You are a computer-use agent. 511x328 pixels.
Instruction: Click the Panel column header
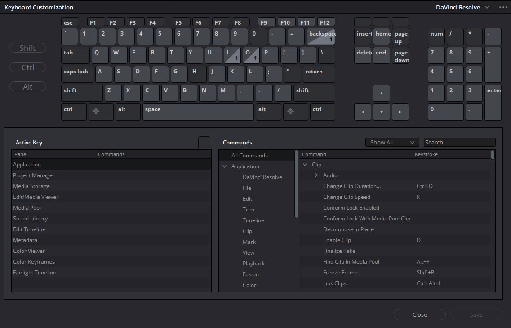(53, 154)
